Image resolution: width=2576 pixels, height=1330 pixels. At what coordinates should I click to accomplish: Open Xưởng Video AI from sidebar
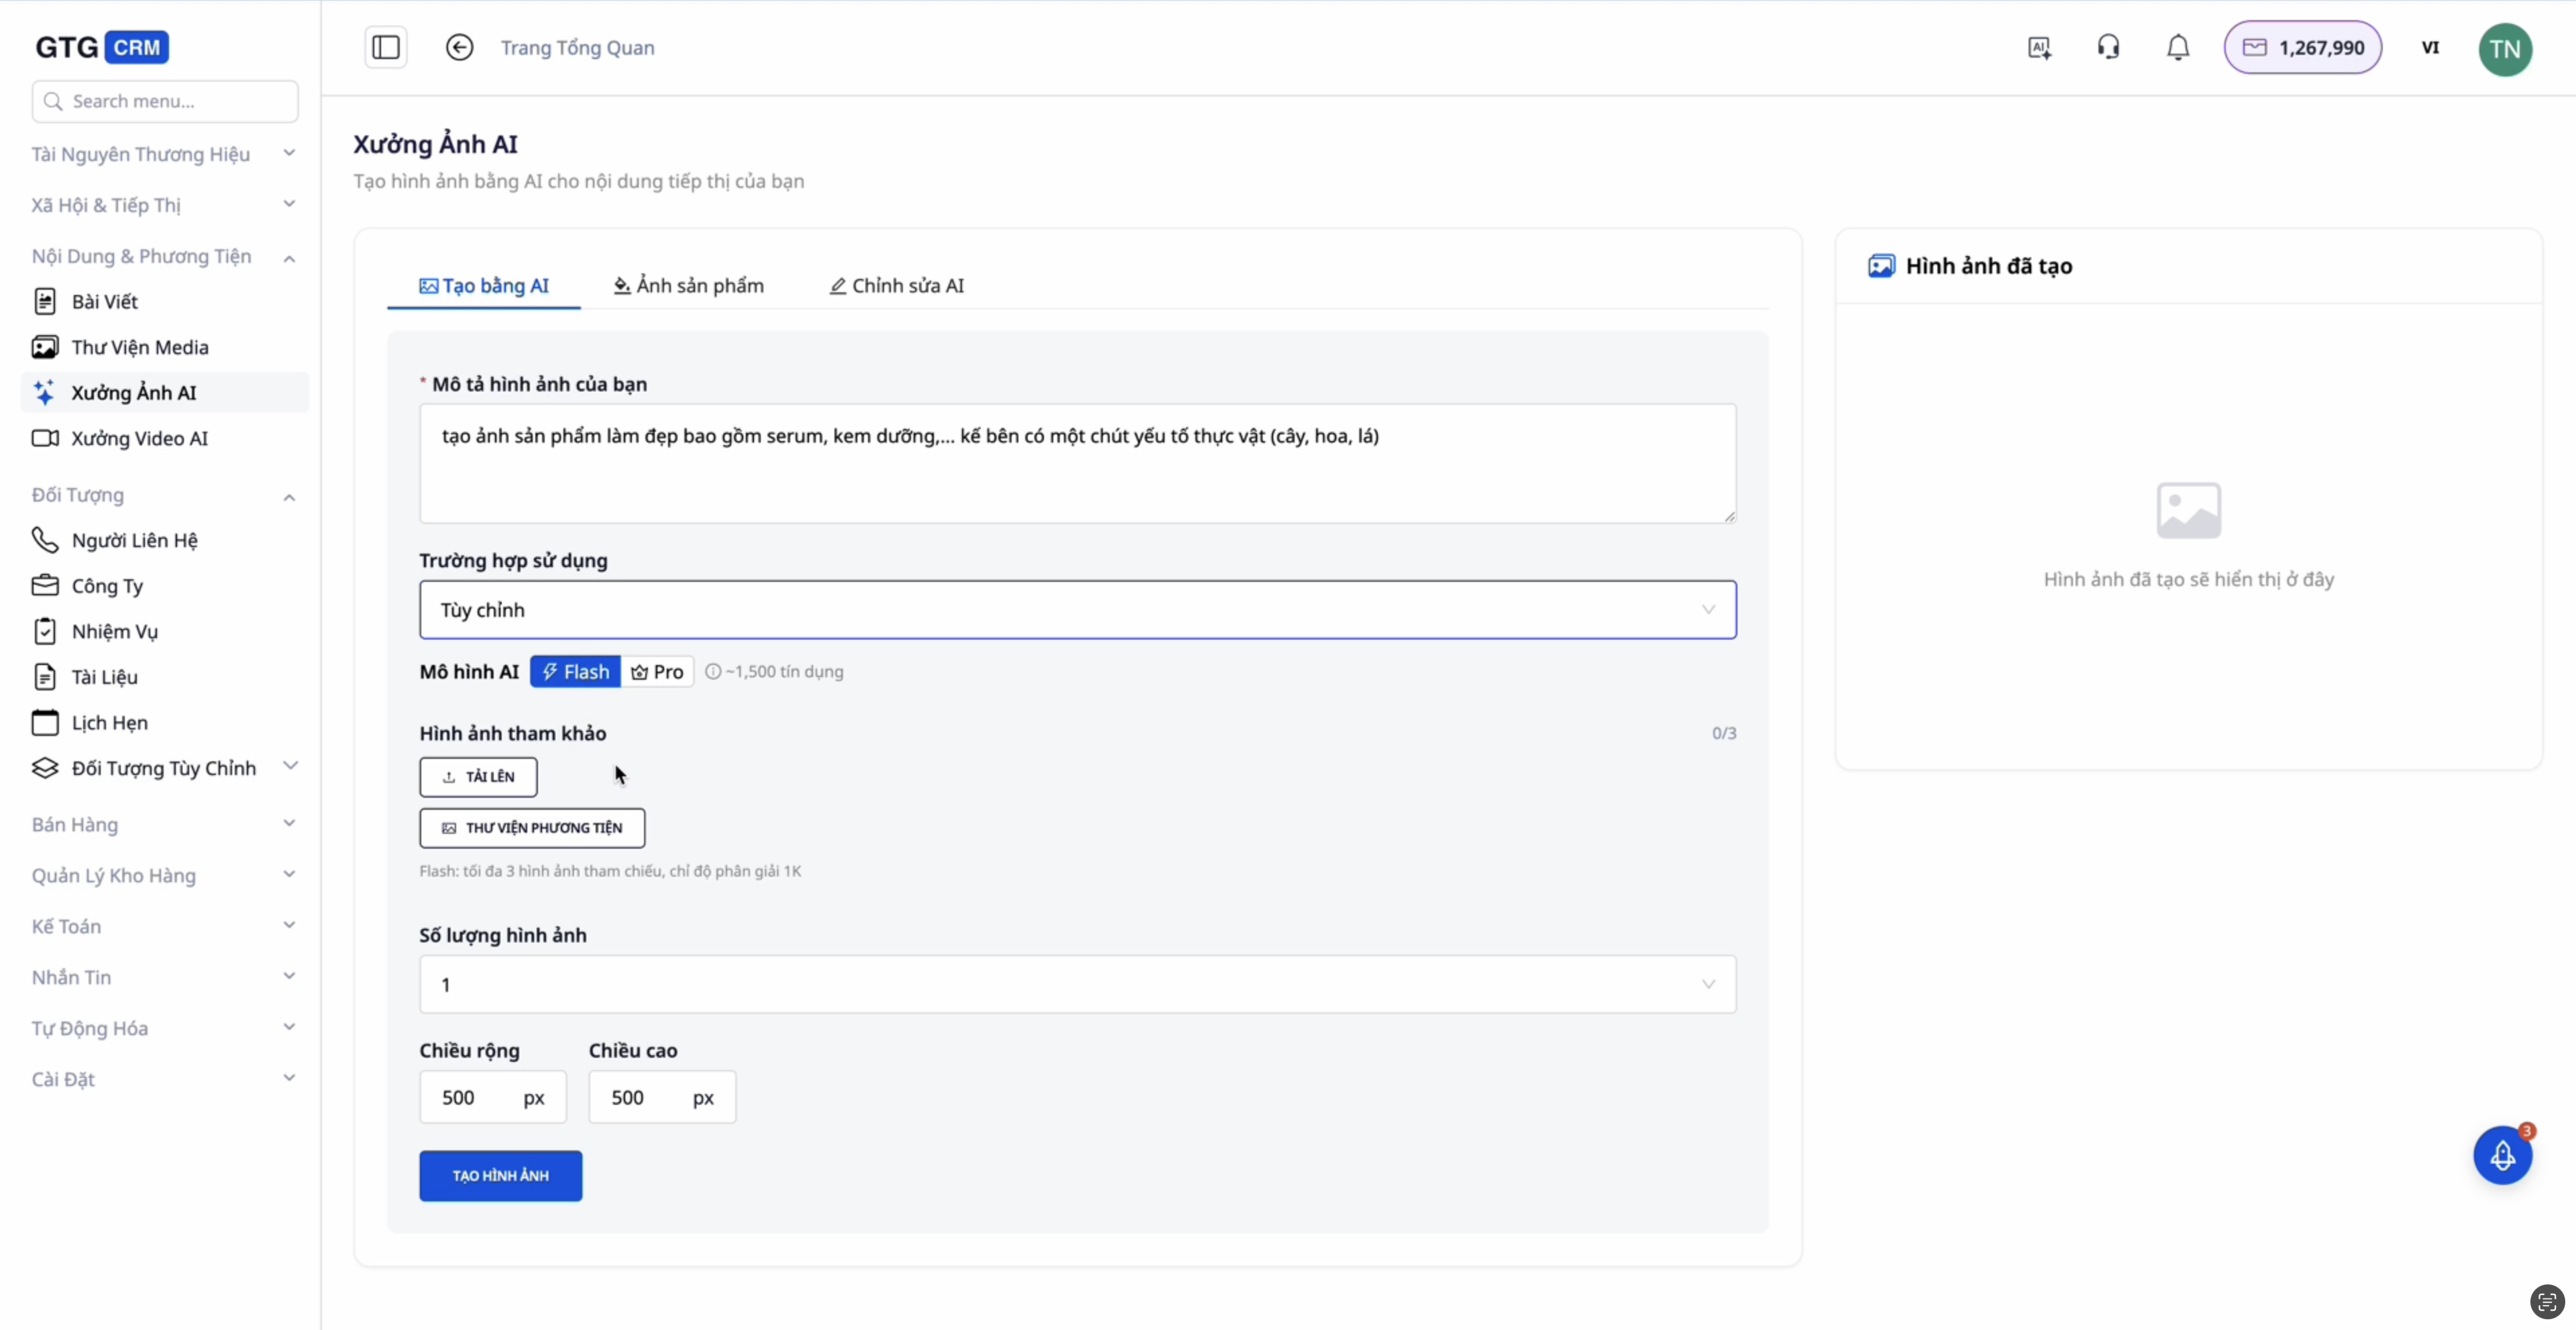click(139, 438)
